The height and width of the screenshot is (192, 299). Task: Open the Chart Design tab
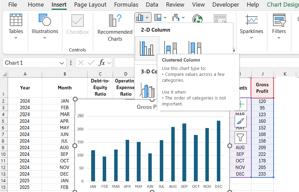point(283,5)
